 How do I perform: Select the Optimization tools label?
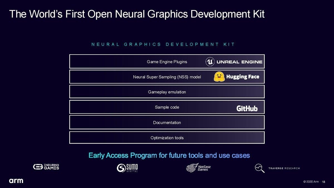pyautogui.click(x=167, y=138)
